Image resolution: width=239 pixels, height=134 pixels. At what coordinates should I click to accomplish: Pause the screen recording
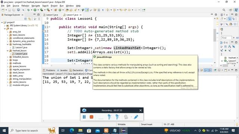point(84,117)
